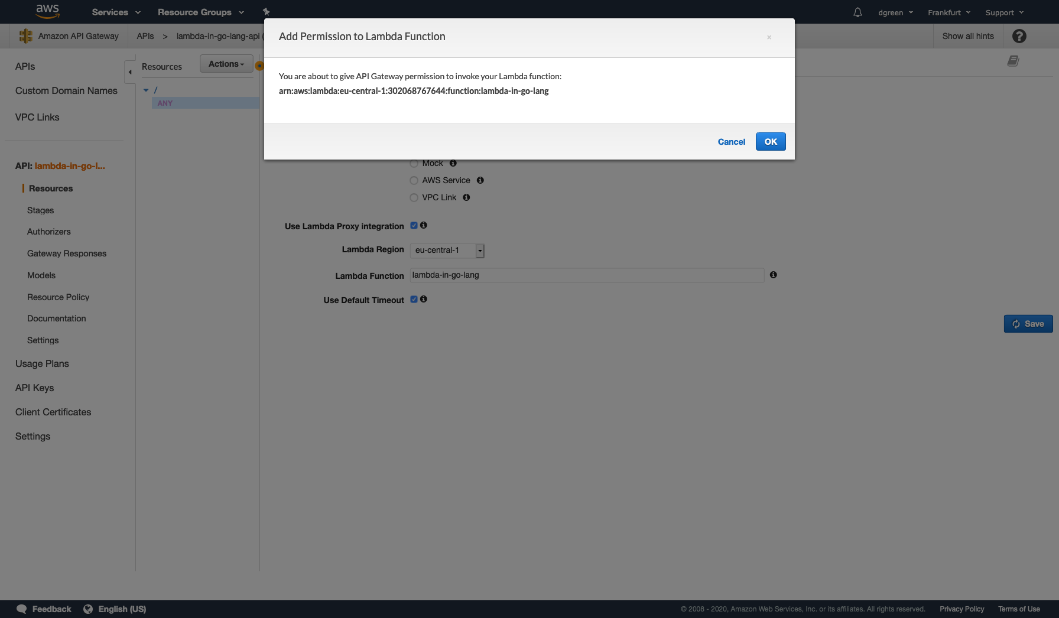1059x618 pixels.
Task: Open the documentation book icon
Action: [1013, 61]
